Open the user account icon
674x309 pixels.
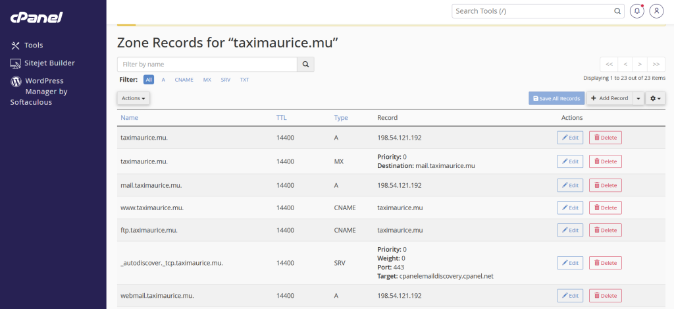(656, 11)
